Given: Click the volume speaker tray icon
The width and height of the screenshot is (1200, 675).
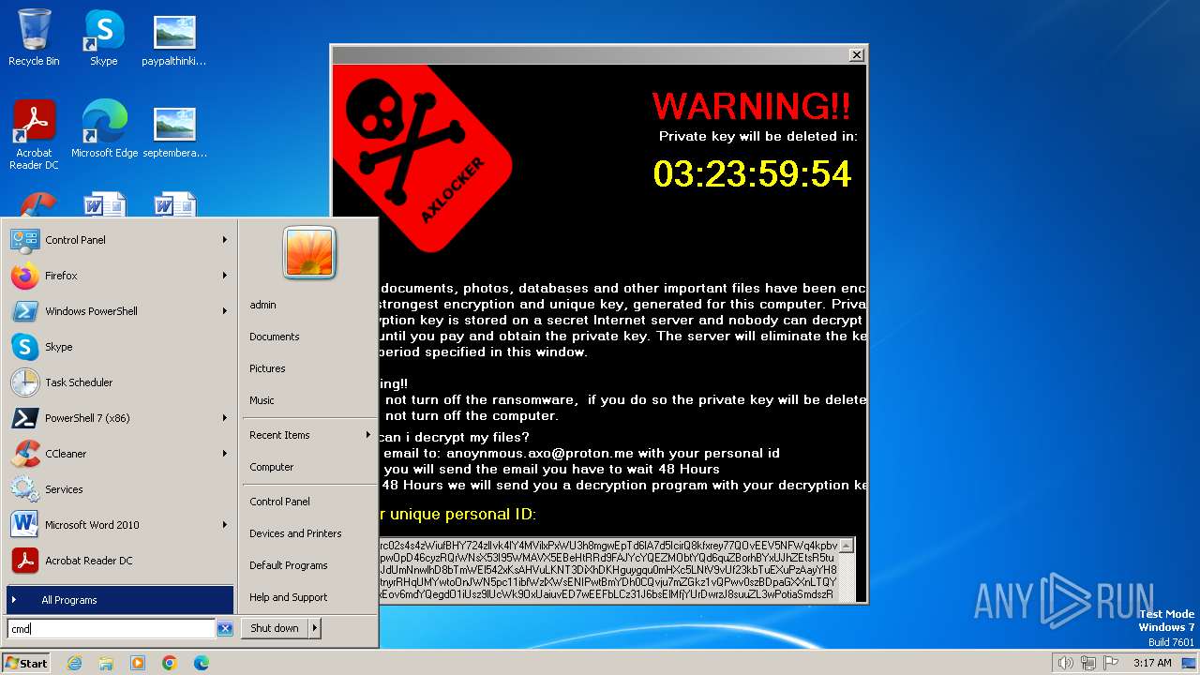Looking at the screenshot, I should point(1065,663).
